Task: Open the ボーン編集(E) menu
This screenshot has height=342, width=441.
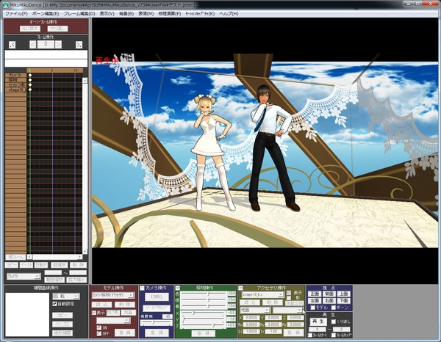Action: (x=46, y=13)
